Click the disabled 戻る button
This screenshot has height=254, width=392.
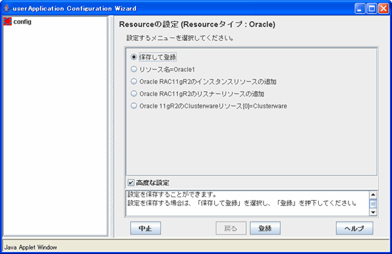(x=231, y=228)
